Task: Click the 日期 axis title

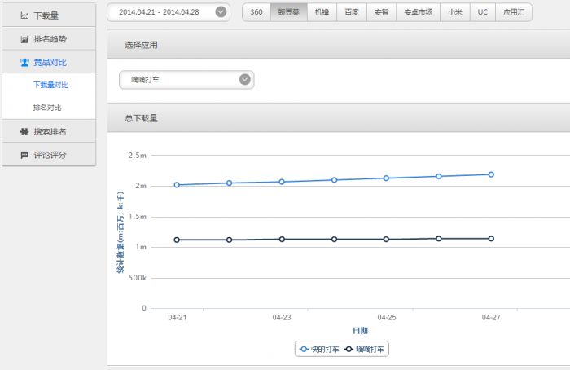Action: [360, 330]
